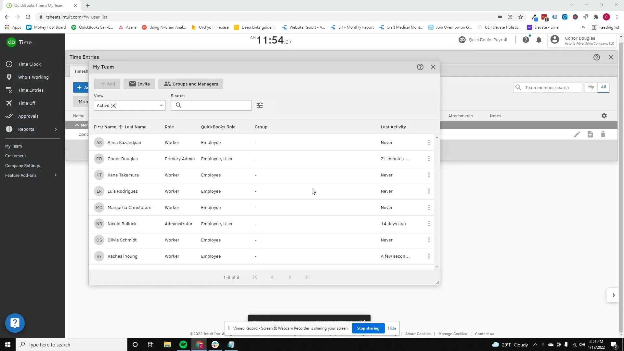Open actions menu for Conor Douglas

point(429,159)
